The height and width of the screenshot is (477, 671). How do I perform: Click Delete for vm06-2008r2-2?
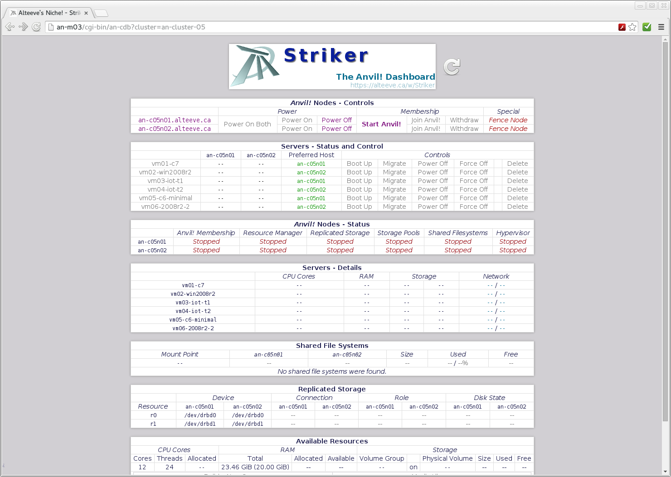(x=518, y=207)
